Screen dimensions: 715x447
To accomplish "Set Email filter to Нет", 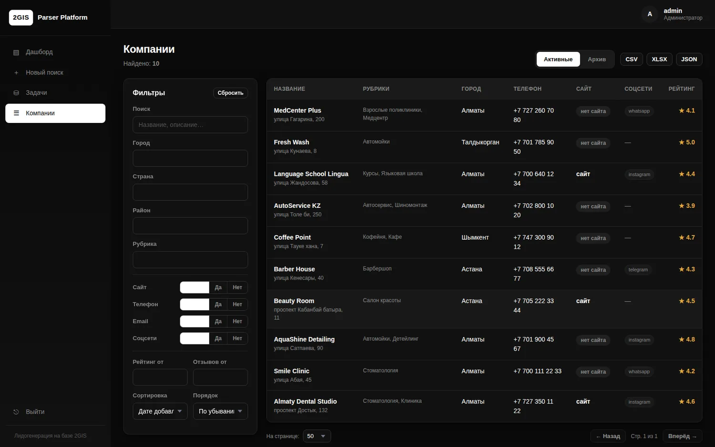I will (x=237, y=322).
